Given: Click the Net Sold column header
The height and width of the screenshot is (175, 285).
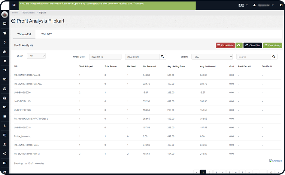Looking at the screenshot, I should pyautogui.click(x=131, y=66).
